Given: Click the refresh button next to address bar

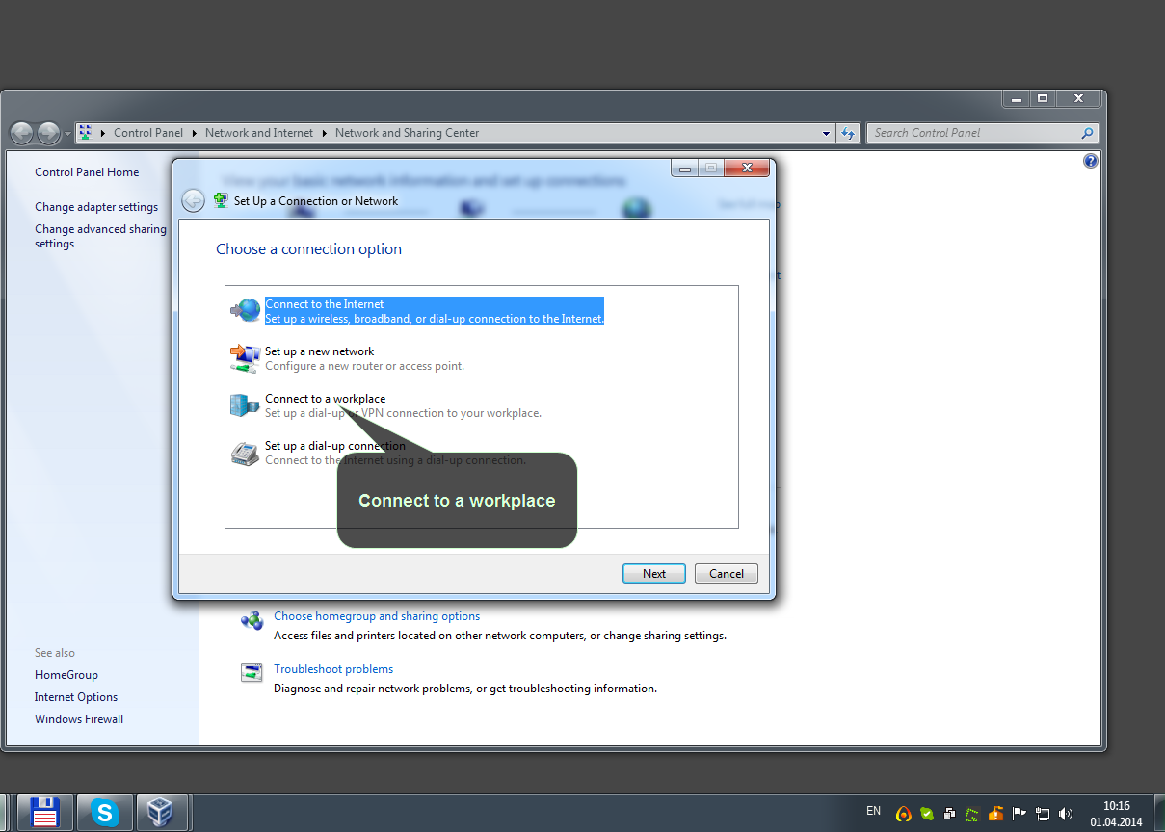Looking at the screenshot, I should 848,133.
